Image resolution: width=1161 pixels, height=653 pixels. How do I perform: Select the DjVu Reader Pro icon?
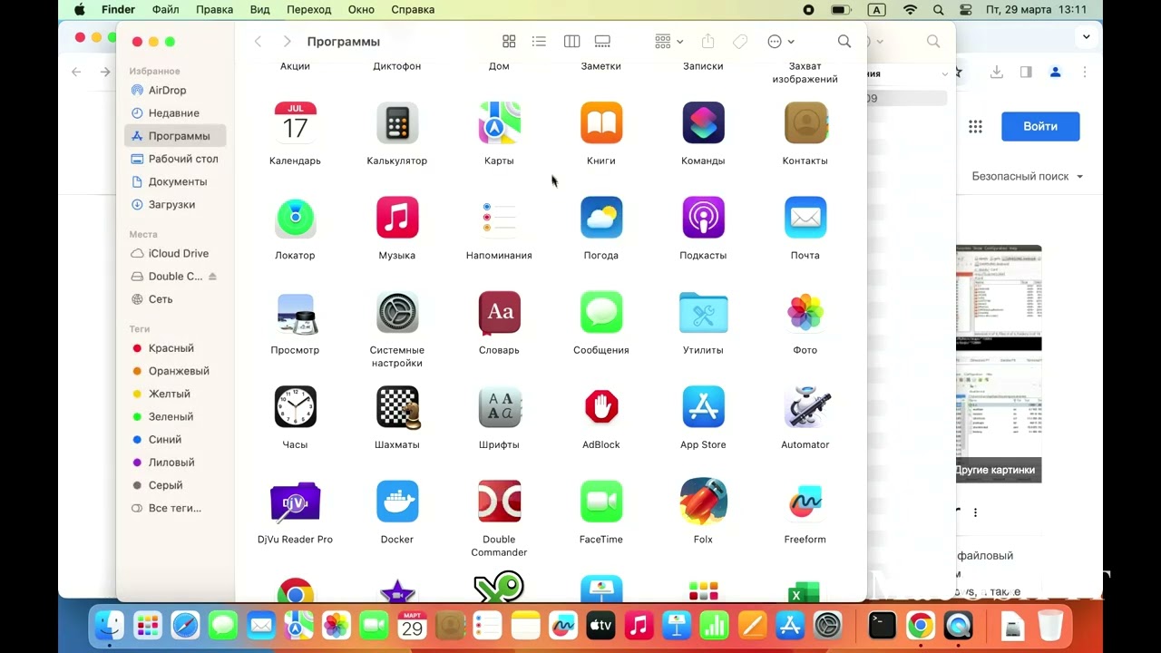click(x=295, y=502)
